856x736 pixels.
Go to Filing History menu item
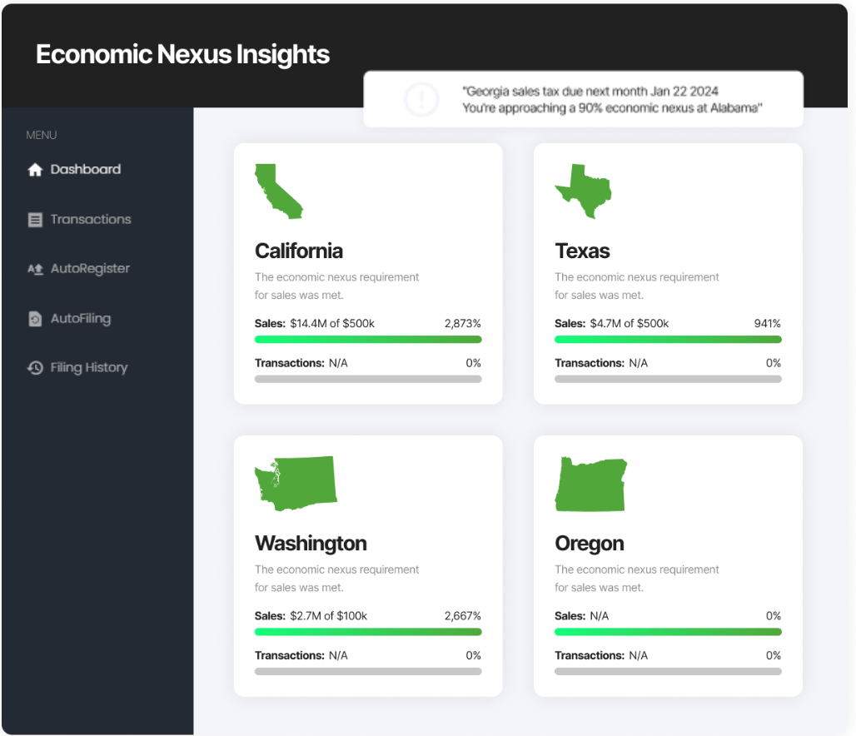coord(89,368)
